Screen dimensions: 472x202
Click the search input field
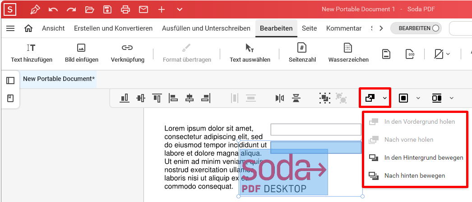(x=461, y=28)
